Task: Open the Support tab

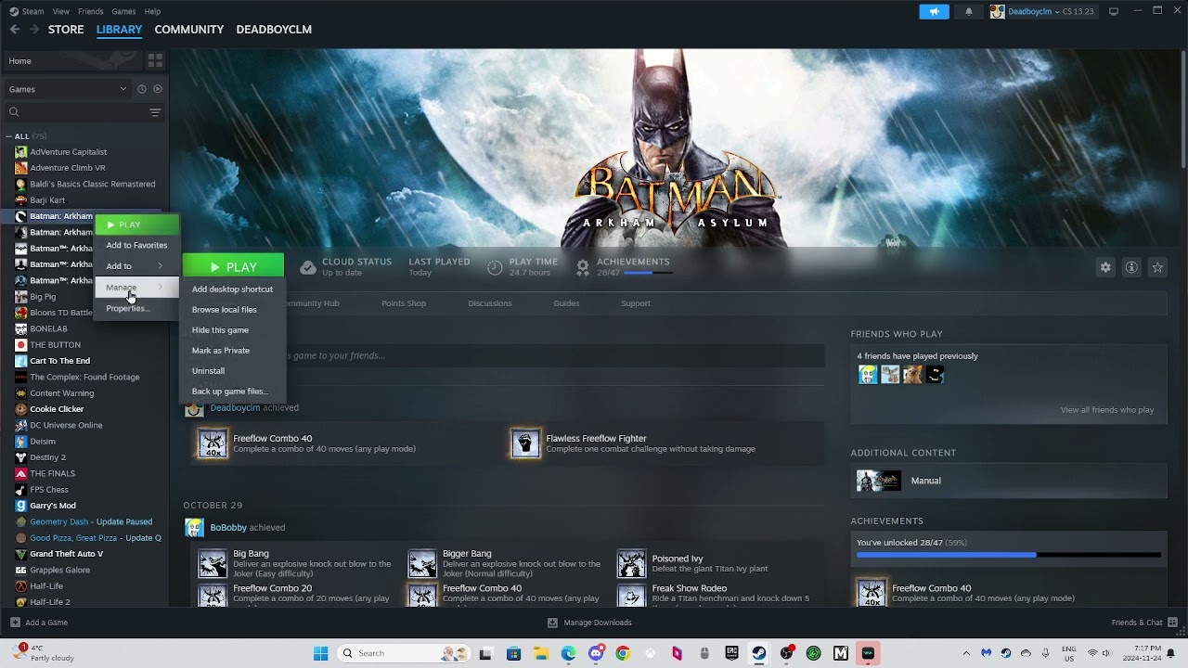Action: point(636,303)
